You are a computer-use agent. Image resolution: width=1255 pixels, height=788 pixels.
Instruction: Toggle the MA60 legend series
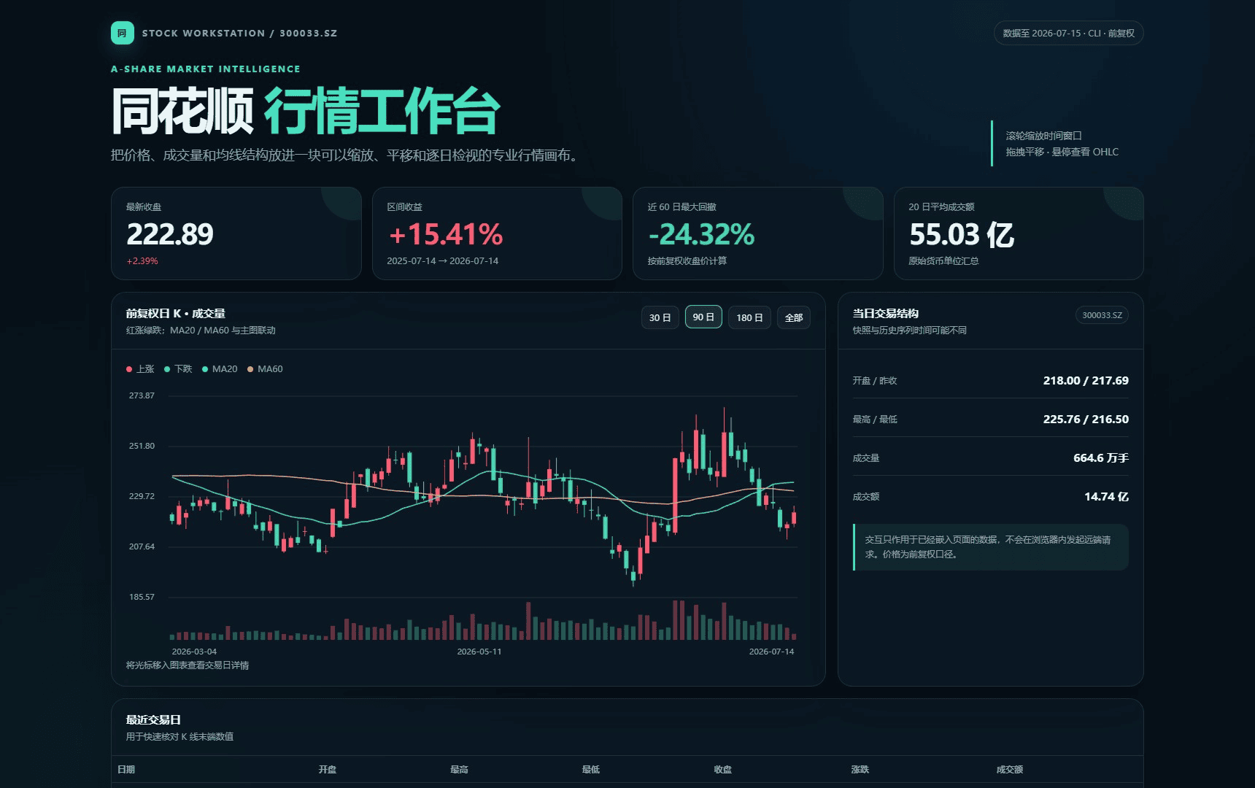click(x=265, y=369)
